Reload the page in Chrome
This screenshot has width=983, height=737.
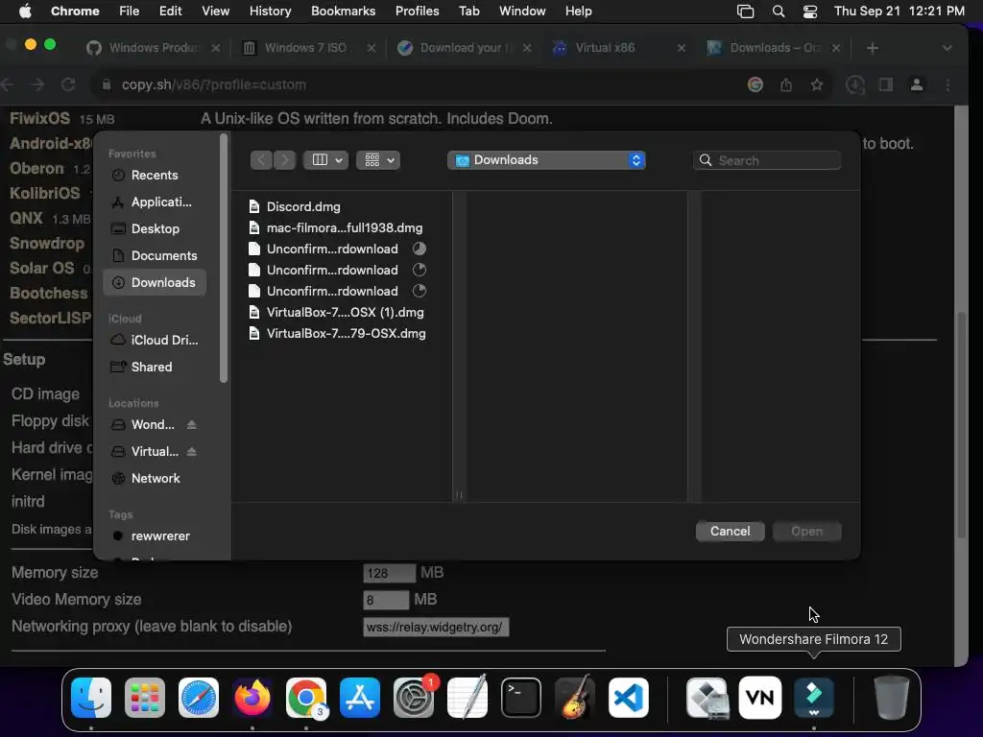click(68, 84)
